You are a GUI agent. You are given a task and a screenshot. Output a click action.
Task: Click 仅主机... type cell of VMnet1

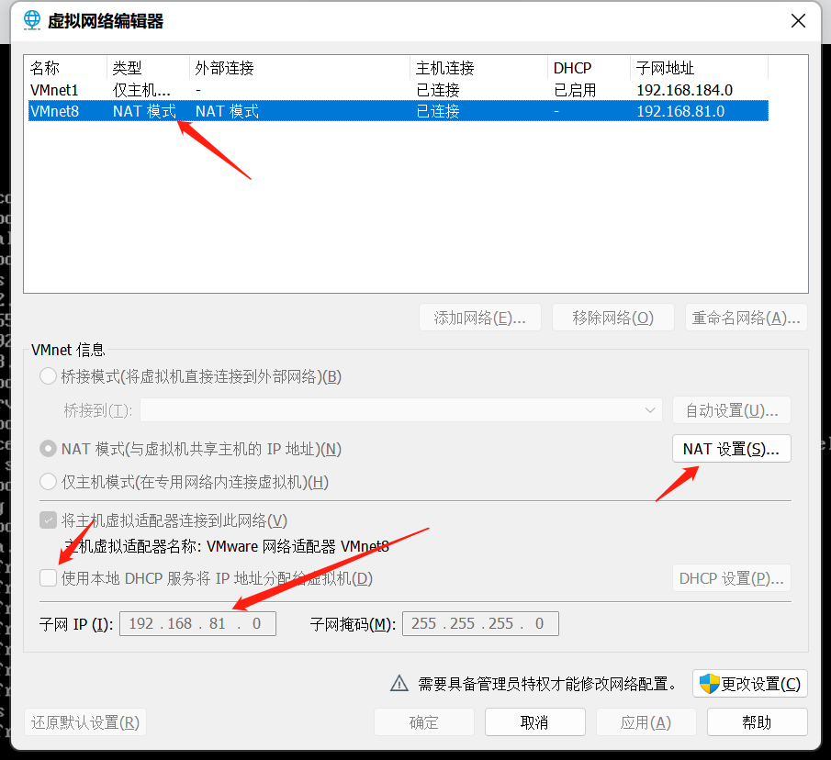click(141, 90)
